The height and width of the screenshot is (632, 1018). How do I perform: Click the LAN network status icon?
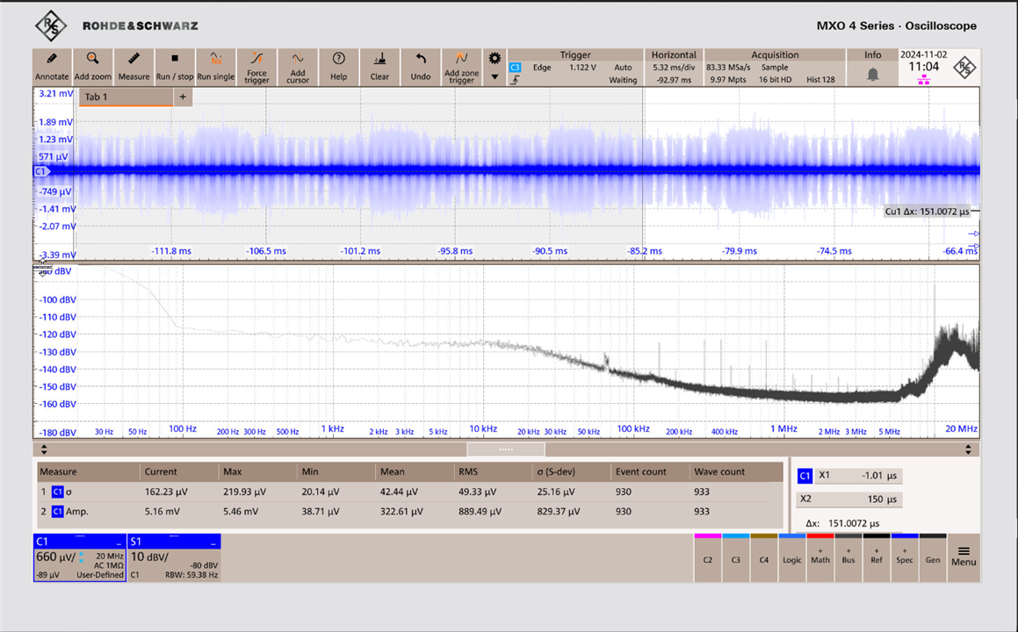(x=923, y=80)
